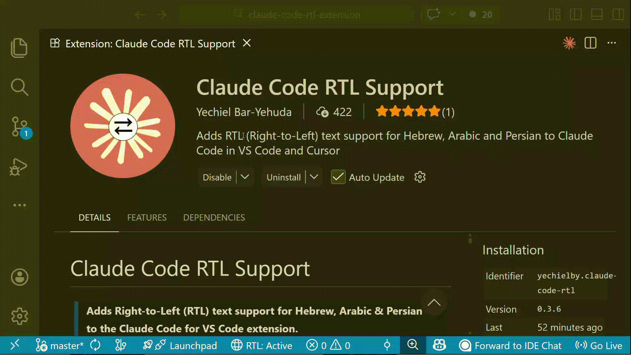
Task: Open the Problems panel from errors and warnings count
Action: tap(328, 345)
